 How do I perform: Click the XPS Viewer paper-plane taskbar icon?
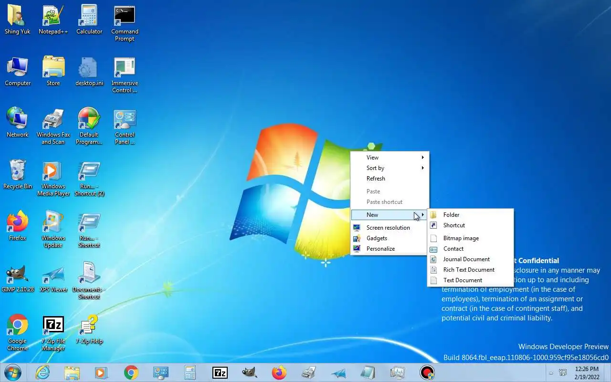coord(338,372)
